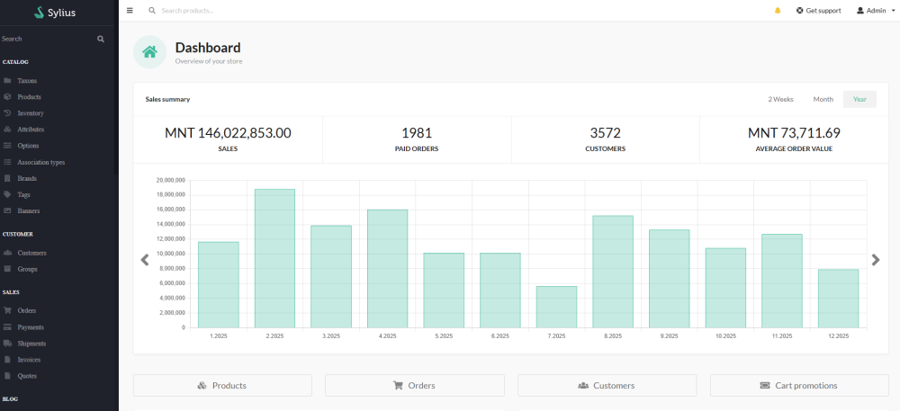Click the Cart promotions button
Image resolution: width=900 pixels, height=411 pixels.
tap(799, 385)
